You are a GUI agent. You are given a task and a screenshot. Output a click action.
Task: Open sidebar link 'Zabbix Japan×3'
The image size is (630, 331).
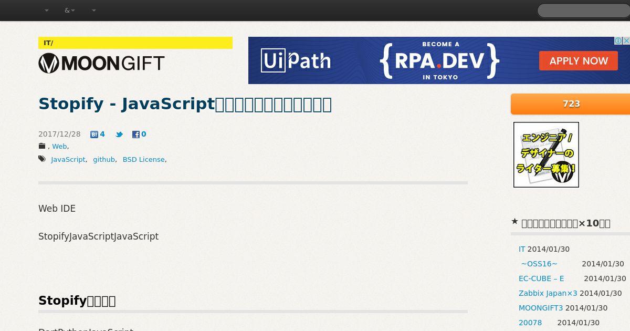click(x=548, y=293)
